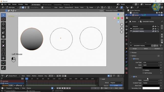Choose the Interpolate tool
Screen dimensions: 164x92
point(3,63)
